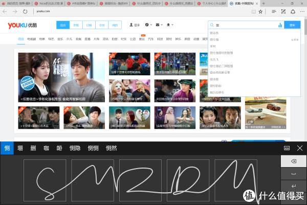The image size is (307, 205).
Task: Click backspace key on handwriting panel
Action: pos(294,161)
